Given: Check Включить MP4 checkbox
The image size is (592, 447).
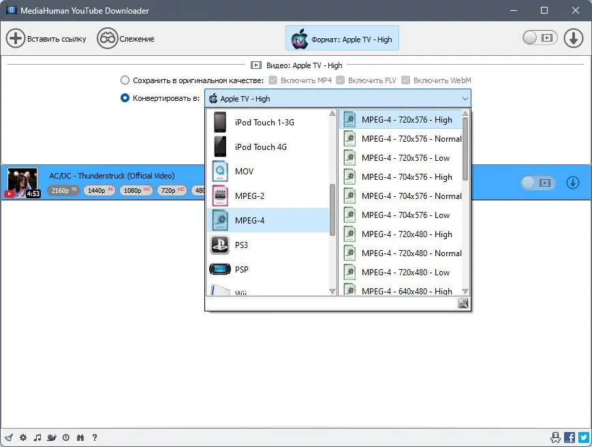Looking at the screenshot, I should tap(273, 80).
